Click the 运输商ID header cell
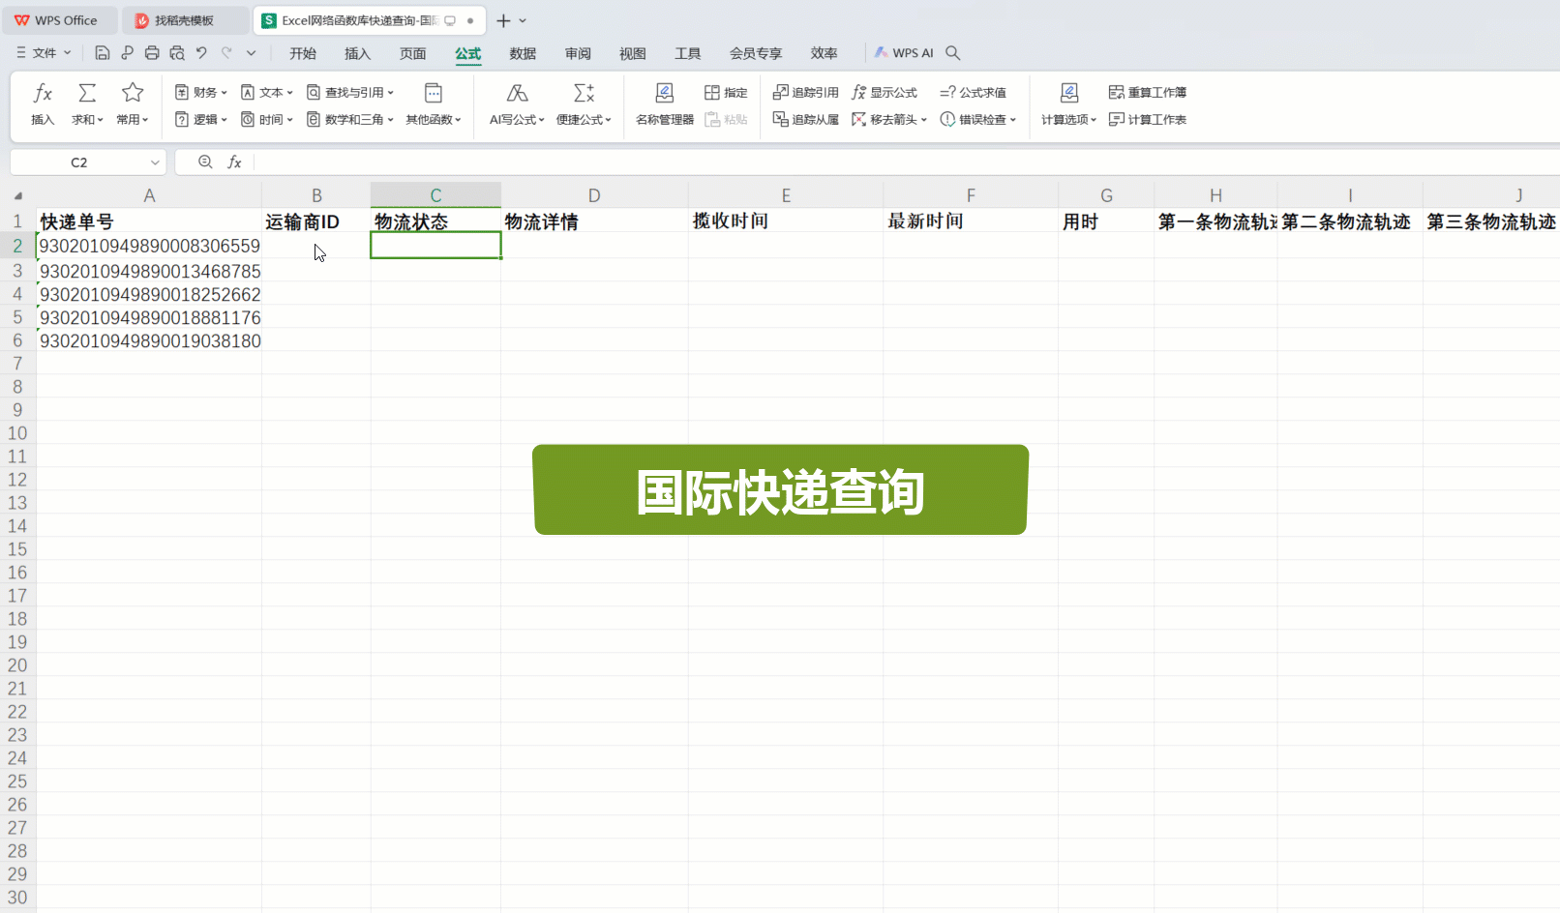This screenshot has height=913, width=1560. pyautogui.click(x=315, y=221)
